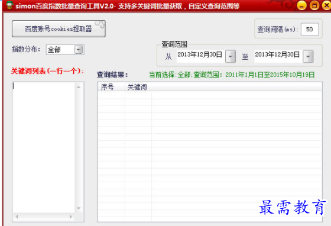Focus the 关键词列表 text area
331x226 pixels.
(x=44, y=147)
